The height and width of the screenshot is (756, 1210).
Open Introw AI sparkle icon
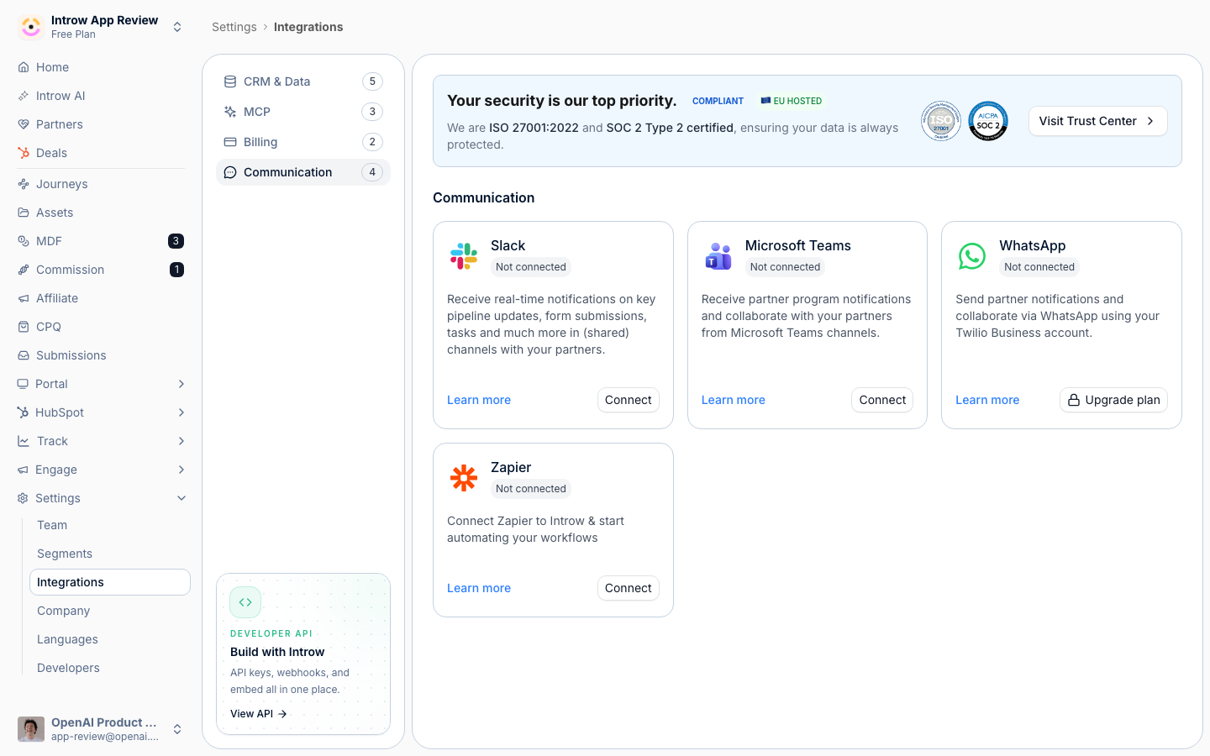click(24, 96)
